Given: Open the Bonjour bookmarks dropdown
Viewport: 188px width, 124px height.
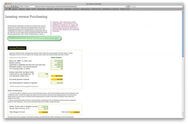Looking at the screenshot, I should [22, 9].
